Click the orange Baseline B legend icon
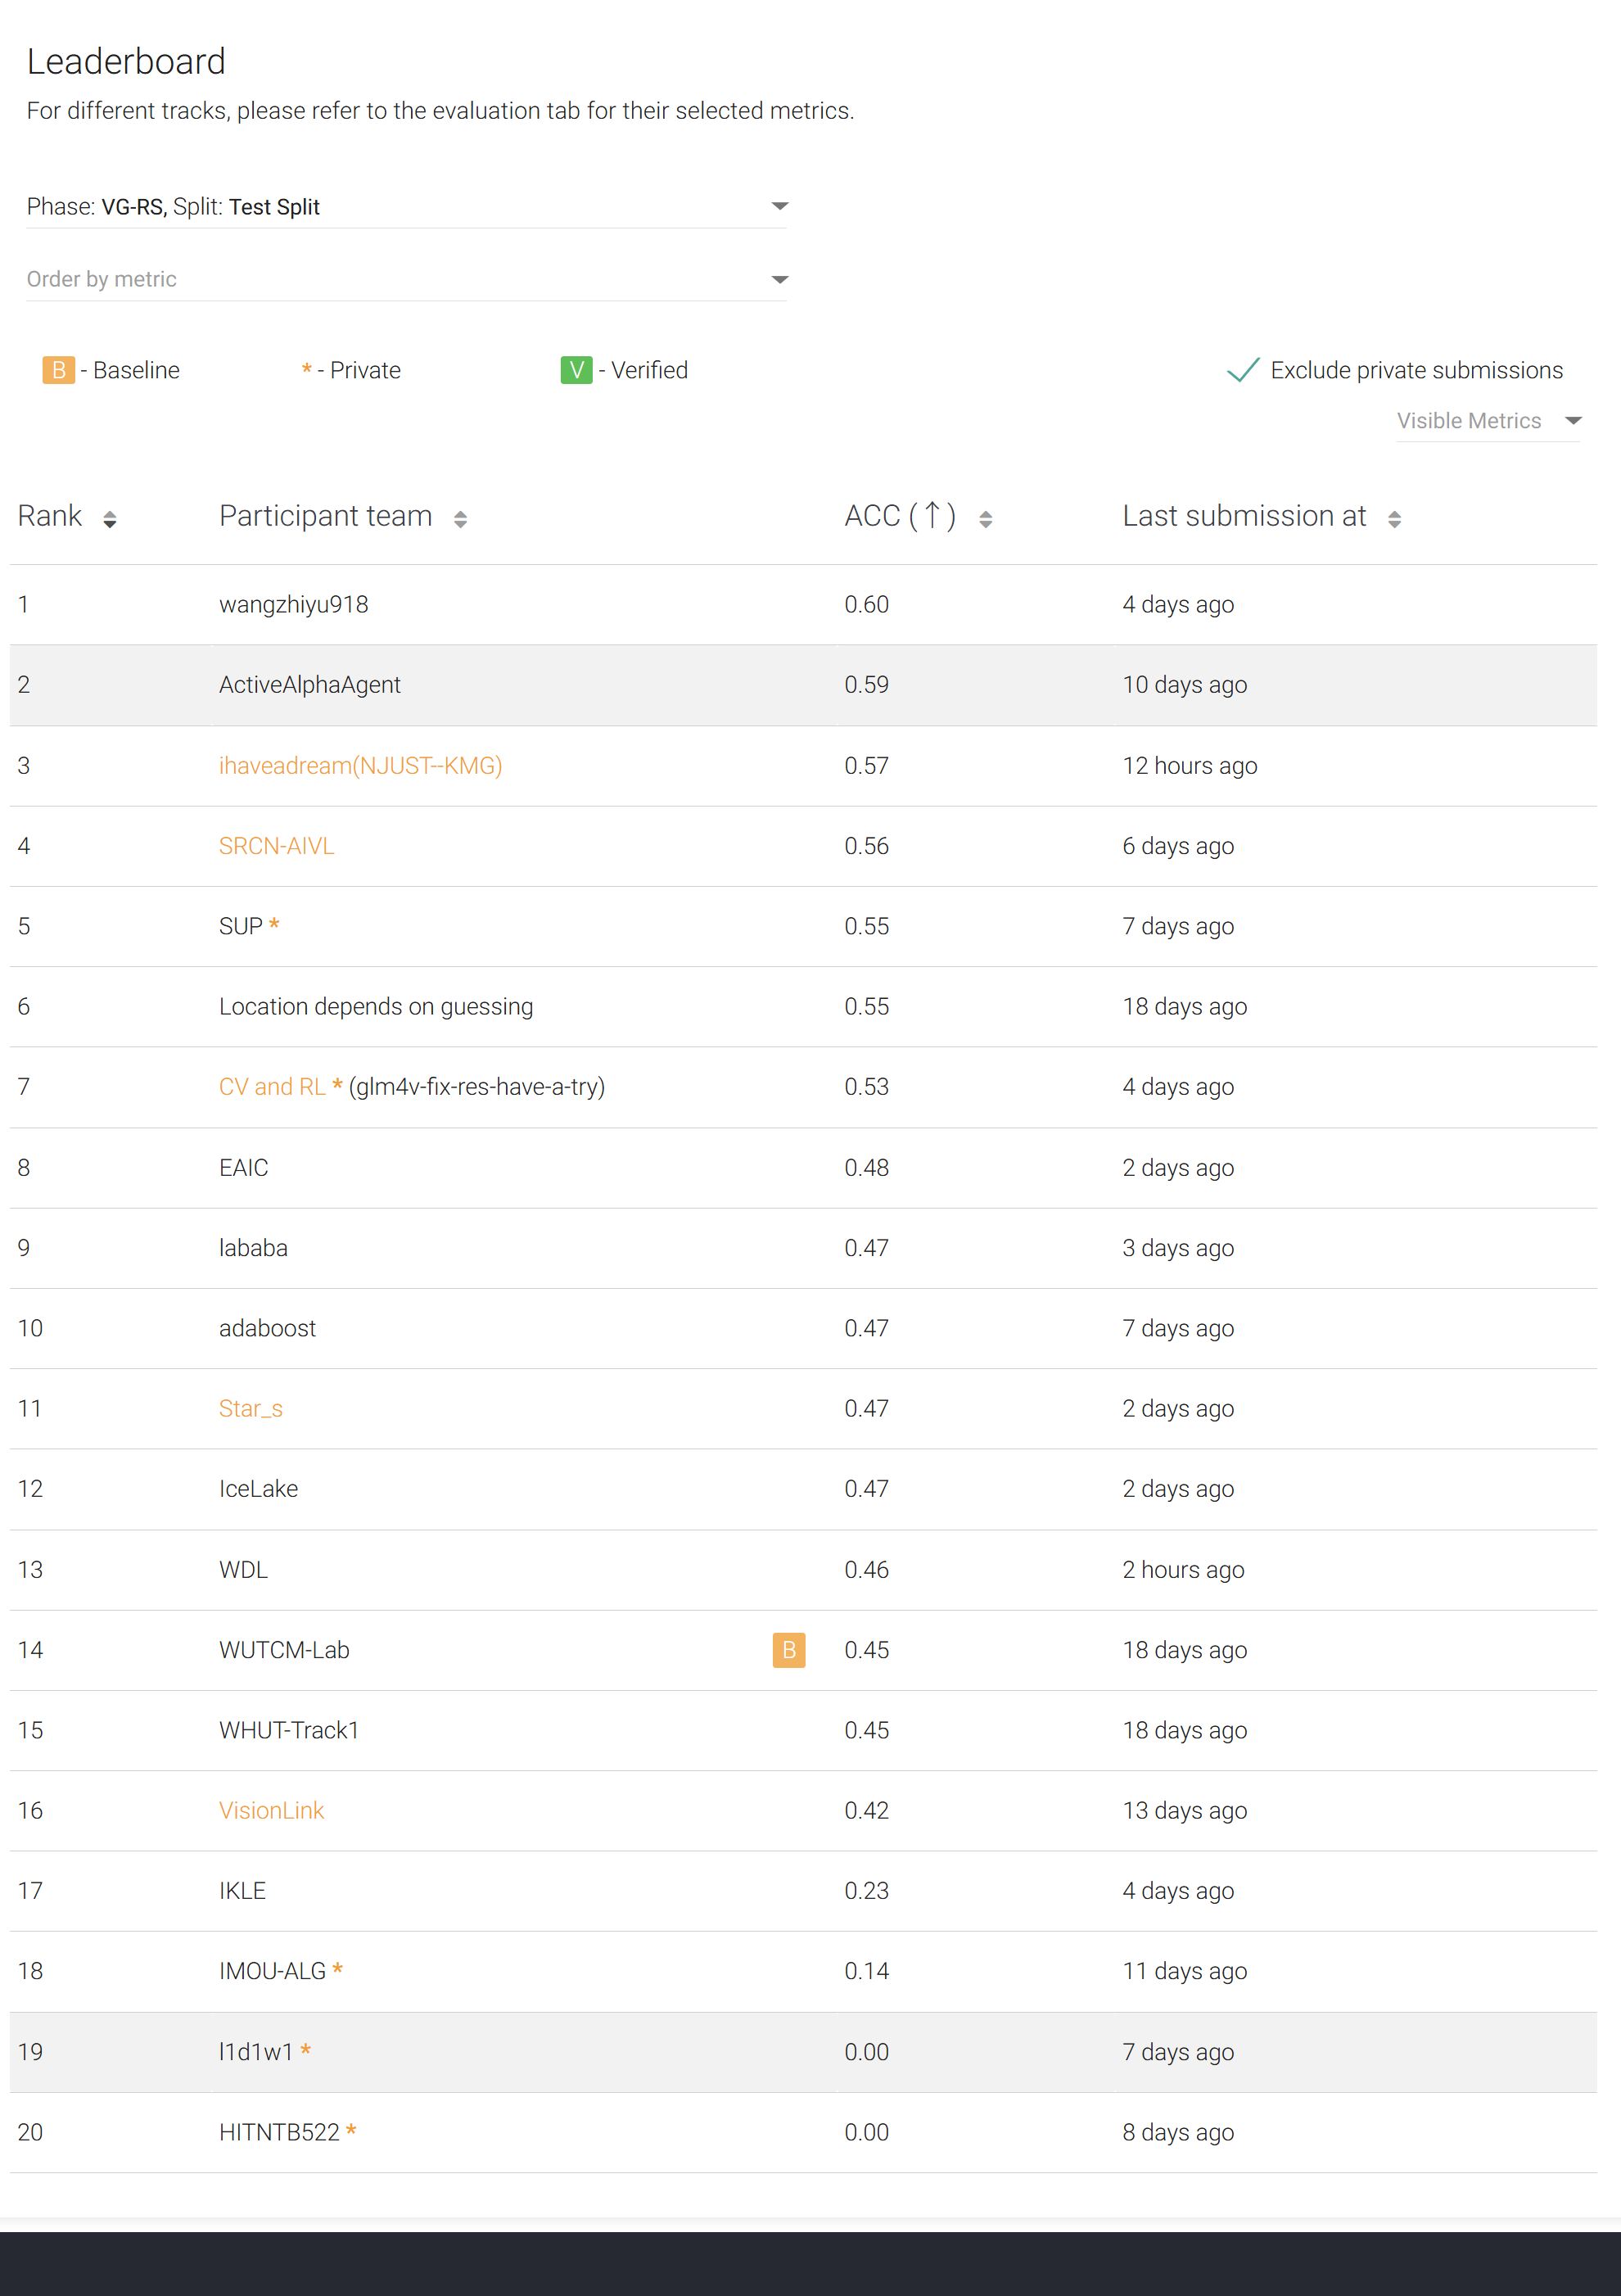This screenshot has width=1621, height=2296. (x=58, y=370)
